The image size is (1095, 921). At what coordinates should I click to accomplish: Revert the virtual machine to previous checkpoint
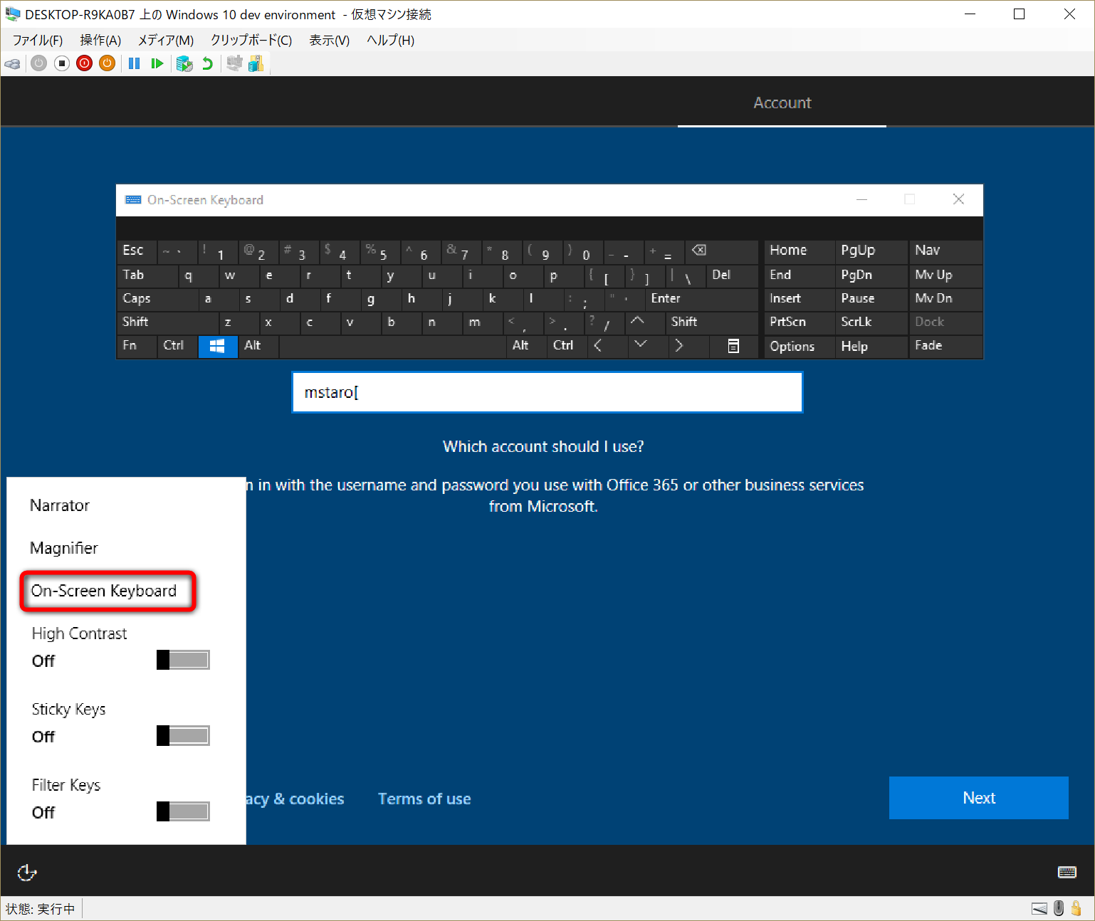206,63
